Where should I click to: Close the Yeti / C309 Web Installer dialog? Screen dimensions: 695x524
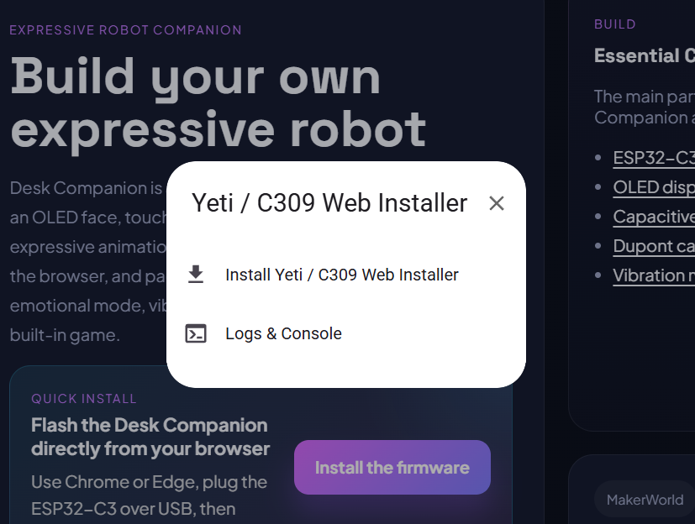click(x=496, y=203)
